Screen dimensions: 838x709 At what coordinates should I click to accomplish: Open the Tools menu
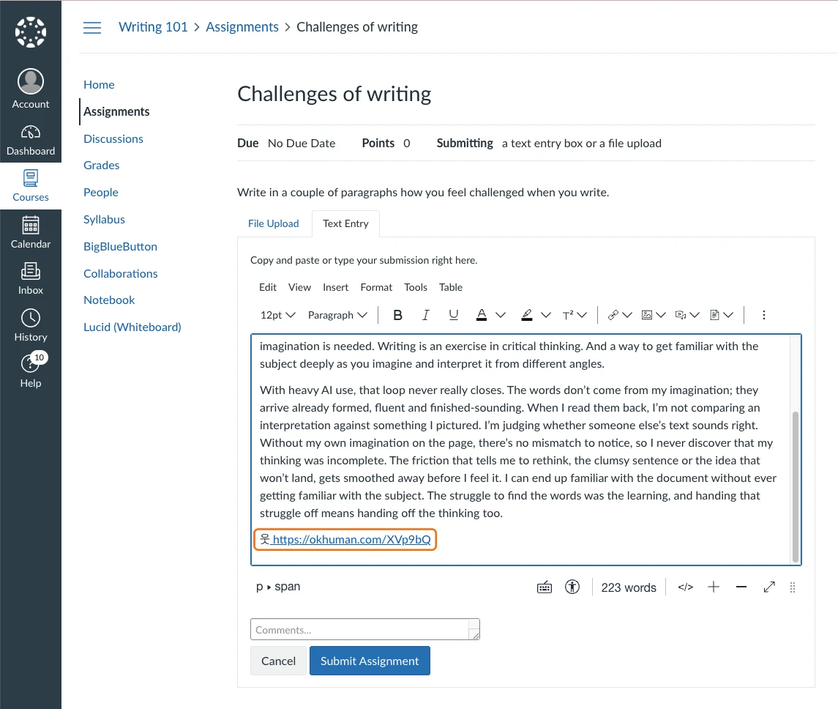point(416,287)
